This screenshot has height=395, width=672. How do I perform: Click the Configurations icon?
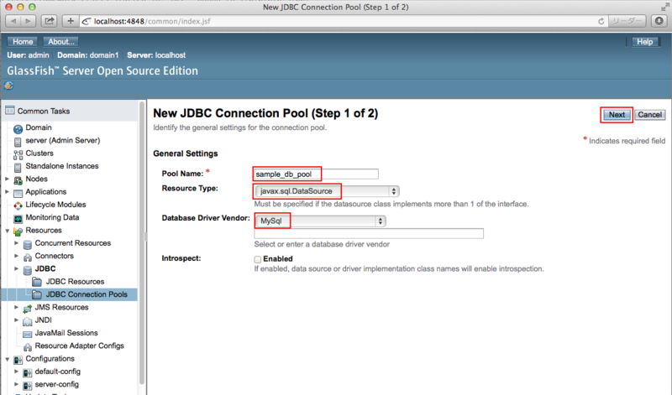(x=18, y=360)
